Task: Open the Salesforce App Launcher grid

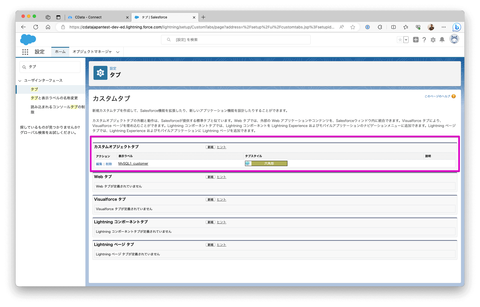Action: click(25, 52)
